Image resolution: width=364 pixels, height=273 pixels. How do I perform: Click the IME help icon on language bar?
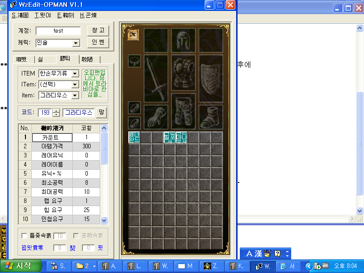277,253
